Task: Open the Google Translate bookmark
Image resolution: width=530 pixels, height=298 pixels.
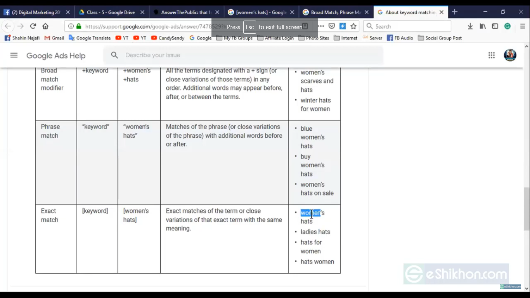Action: point(90,38)
